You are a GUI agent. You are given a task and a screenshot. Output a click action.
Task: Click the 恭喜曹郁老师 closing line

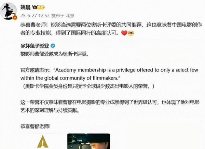tap(36, 126)
